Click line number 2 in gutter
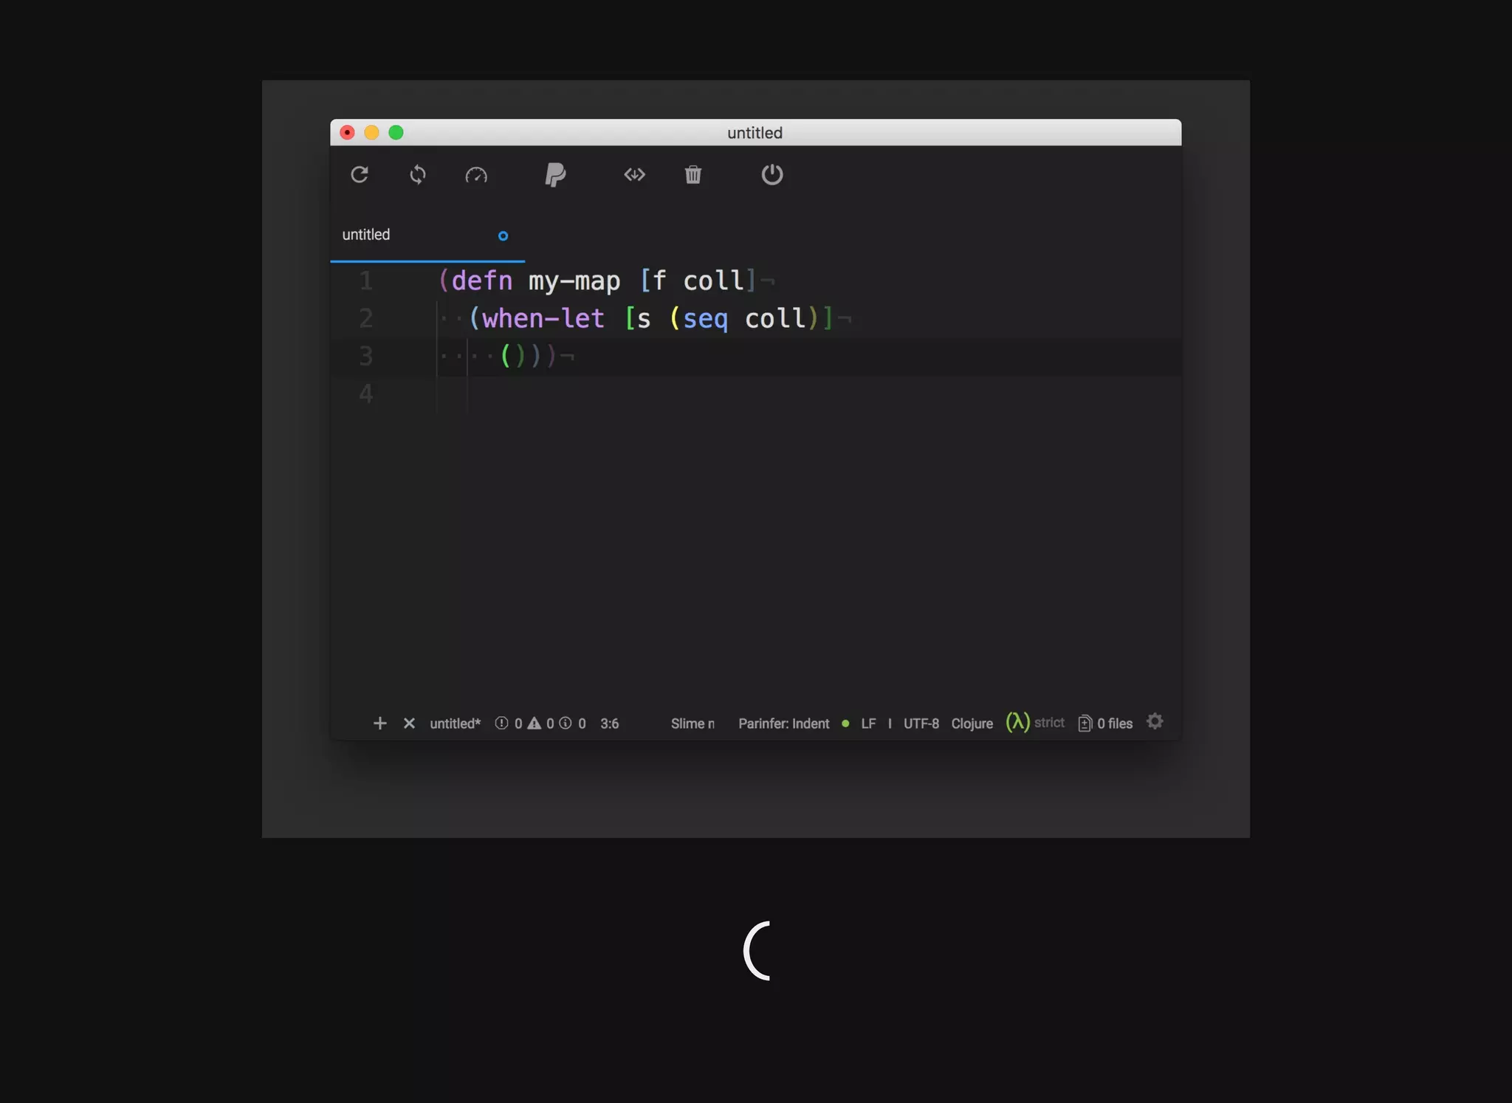This screenshot has width=1512, height=1103. click(365, 318)
